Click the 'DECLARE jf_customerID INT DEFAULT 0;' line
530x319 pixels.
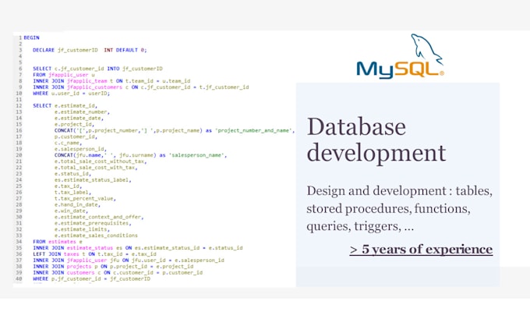click(x=90, y=50)
